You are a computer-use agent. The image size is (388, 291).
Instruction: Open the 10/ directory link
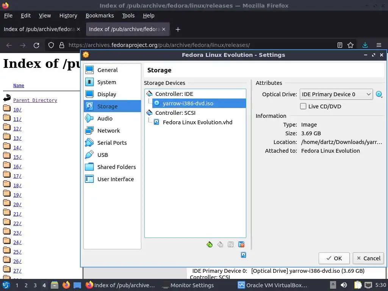(17, 110)
